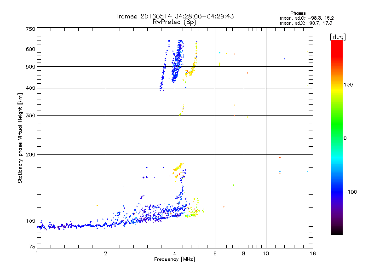This screenshot has height=276, width=368.
Task: Click y-axis tick label "750"
Action: 30,29
